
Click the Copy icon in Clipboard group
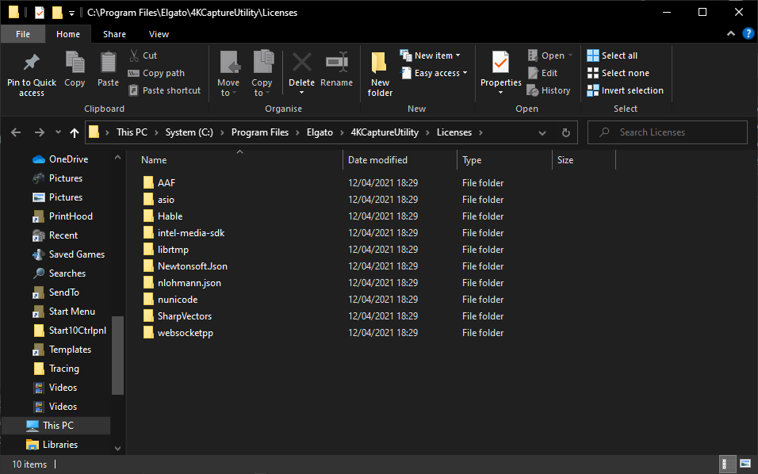click(x=75, y=63)
